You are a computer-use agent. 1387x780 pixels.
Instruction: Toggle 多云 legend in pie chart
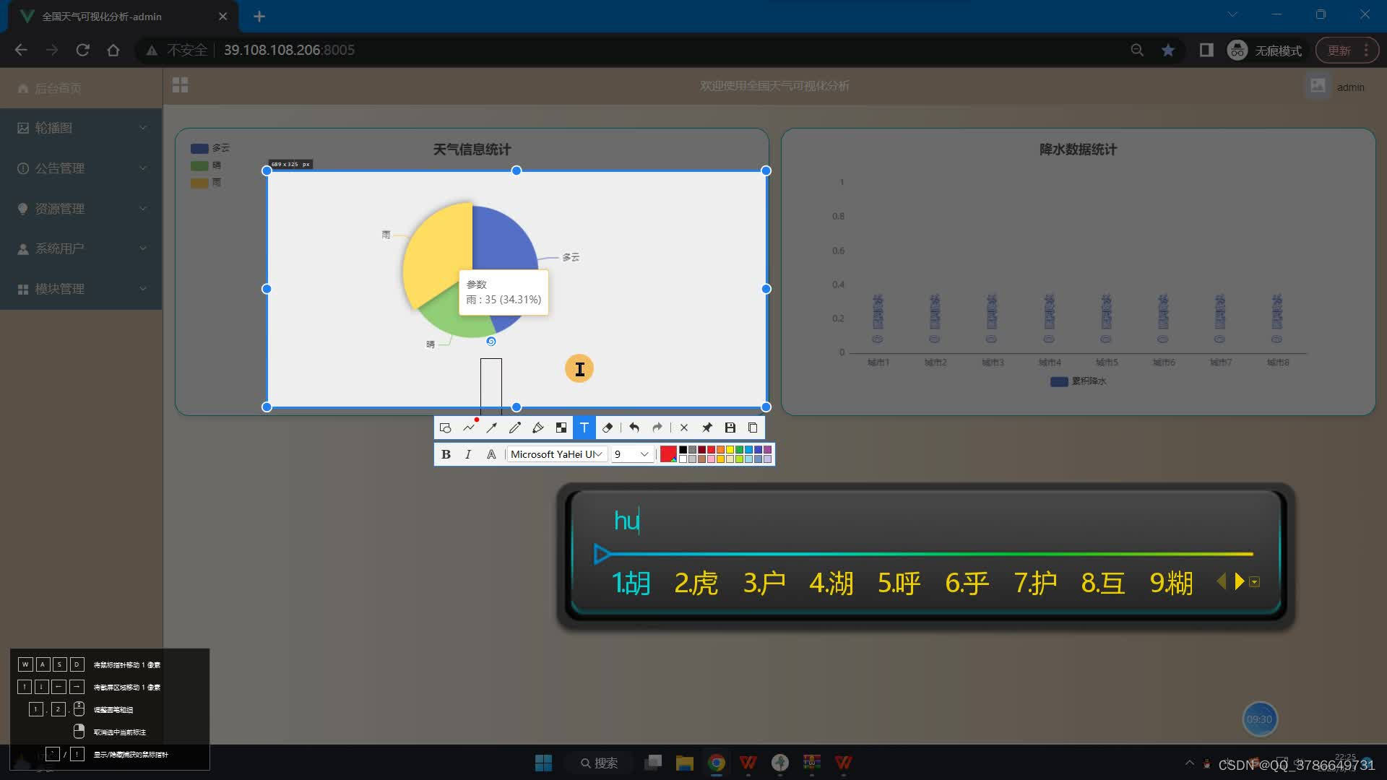[x=210, y=148]
